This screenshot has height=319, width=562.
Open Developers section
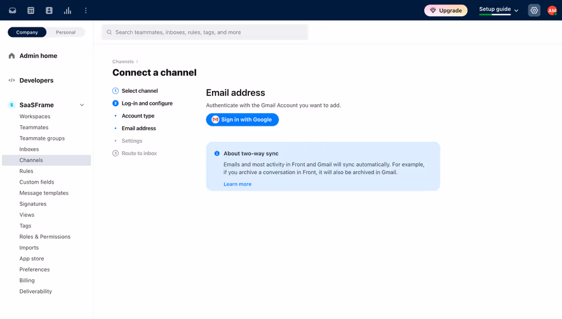tap(36, 80)
